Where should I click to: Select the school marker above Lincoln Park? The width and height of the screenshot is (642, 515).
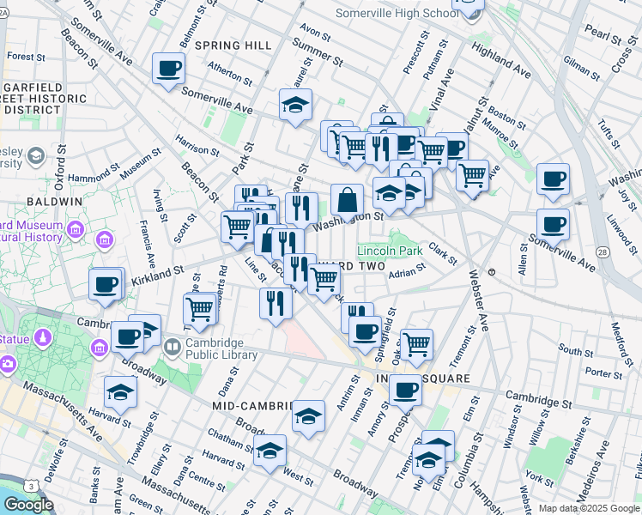pyautogui.click(x=389, y=195)
